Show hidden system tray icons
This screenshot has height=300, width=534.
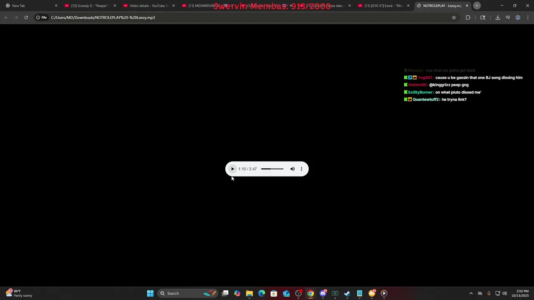point(471,293)
